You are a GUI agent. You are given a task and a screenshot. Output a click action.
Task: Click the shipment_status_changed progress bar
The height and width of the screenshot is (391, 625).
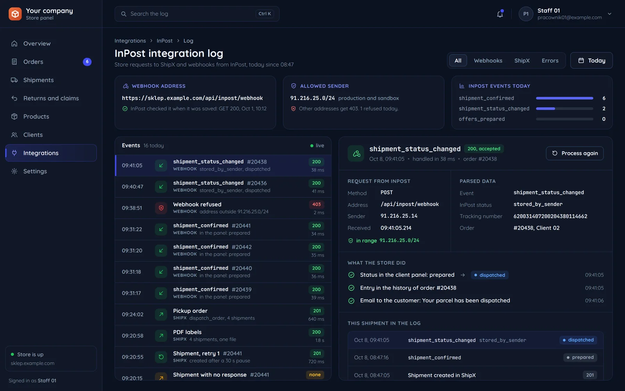pos(564,109)
